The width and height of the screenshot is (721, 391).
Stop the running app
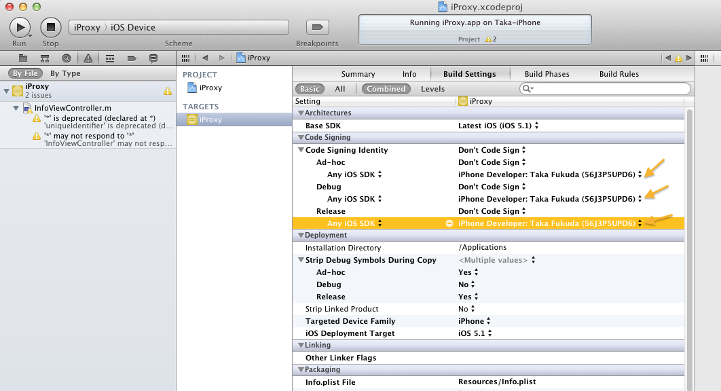(51, 27)
